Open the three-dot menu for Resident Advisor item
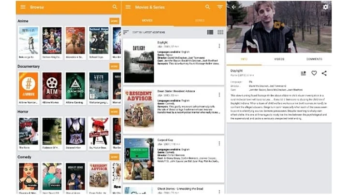 coord(219,95)
